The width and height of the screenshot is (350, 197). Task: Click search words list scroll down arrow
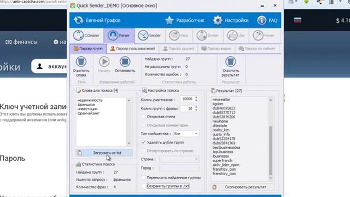click(x=129, y=143)
